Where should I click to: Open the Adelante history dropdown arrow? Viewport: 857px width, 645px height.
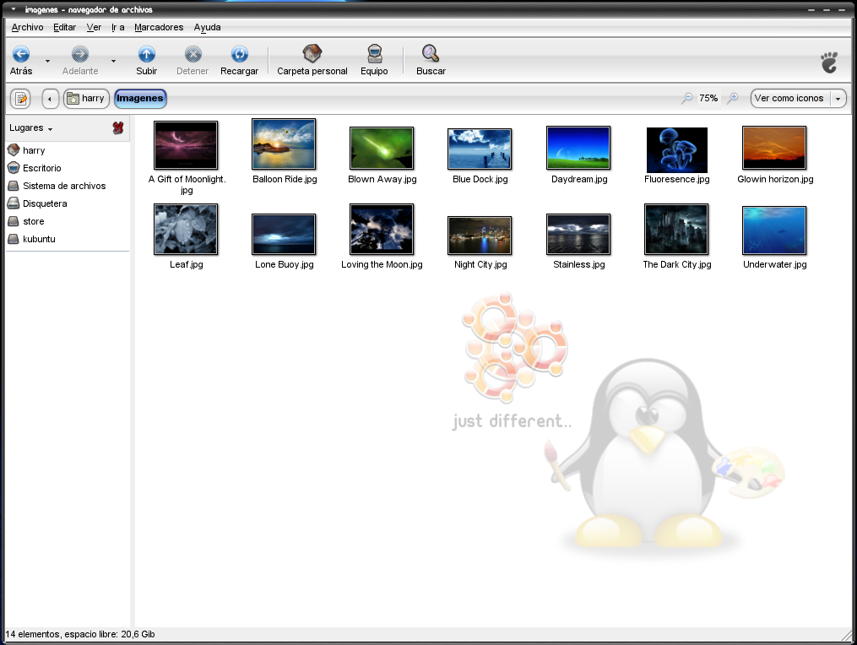(x=113, y=61)
